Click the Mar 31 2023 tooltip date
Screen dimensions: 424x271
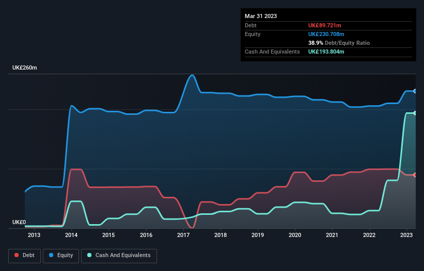261,16
